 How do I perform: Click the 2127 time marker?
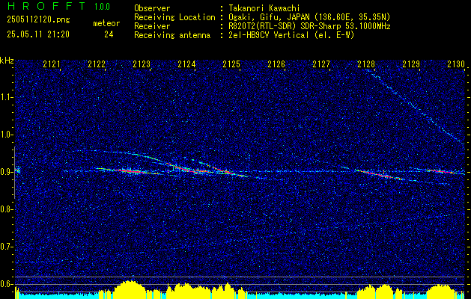pyautogui.click(x=321, y=64)
